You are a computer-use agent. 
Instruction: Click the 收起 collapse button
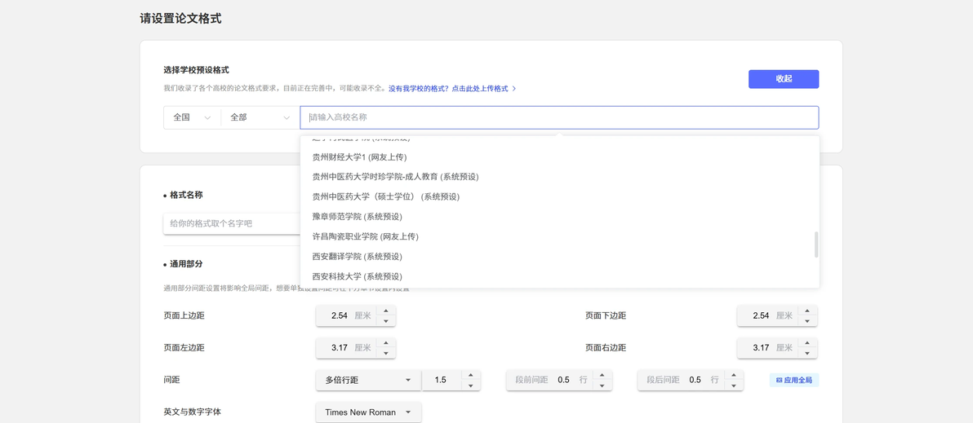[x=783, y=79]
